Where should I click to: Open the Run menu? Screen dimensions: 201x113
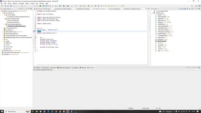coord(37,3)
